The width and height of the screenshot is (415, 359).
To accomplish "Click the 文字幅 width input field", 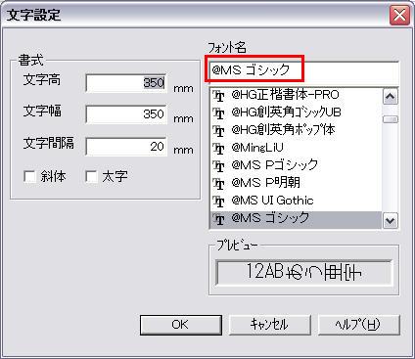I will coord(126,114).
